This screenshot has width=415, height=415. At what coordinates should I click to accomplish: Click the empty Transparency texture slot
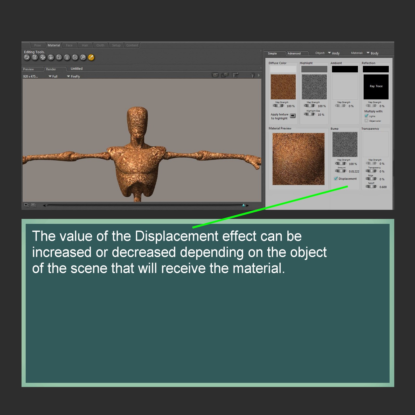(376, 144)
